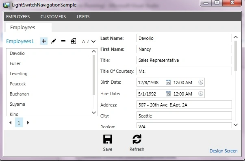Open the USERS menu
245x161 pixels.
tap(83, 17)
